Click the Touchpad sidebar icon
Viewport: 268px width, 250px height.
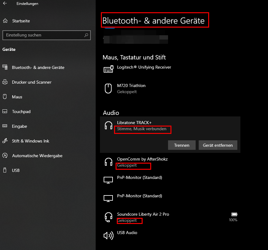click(5, 111)
